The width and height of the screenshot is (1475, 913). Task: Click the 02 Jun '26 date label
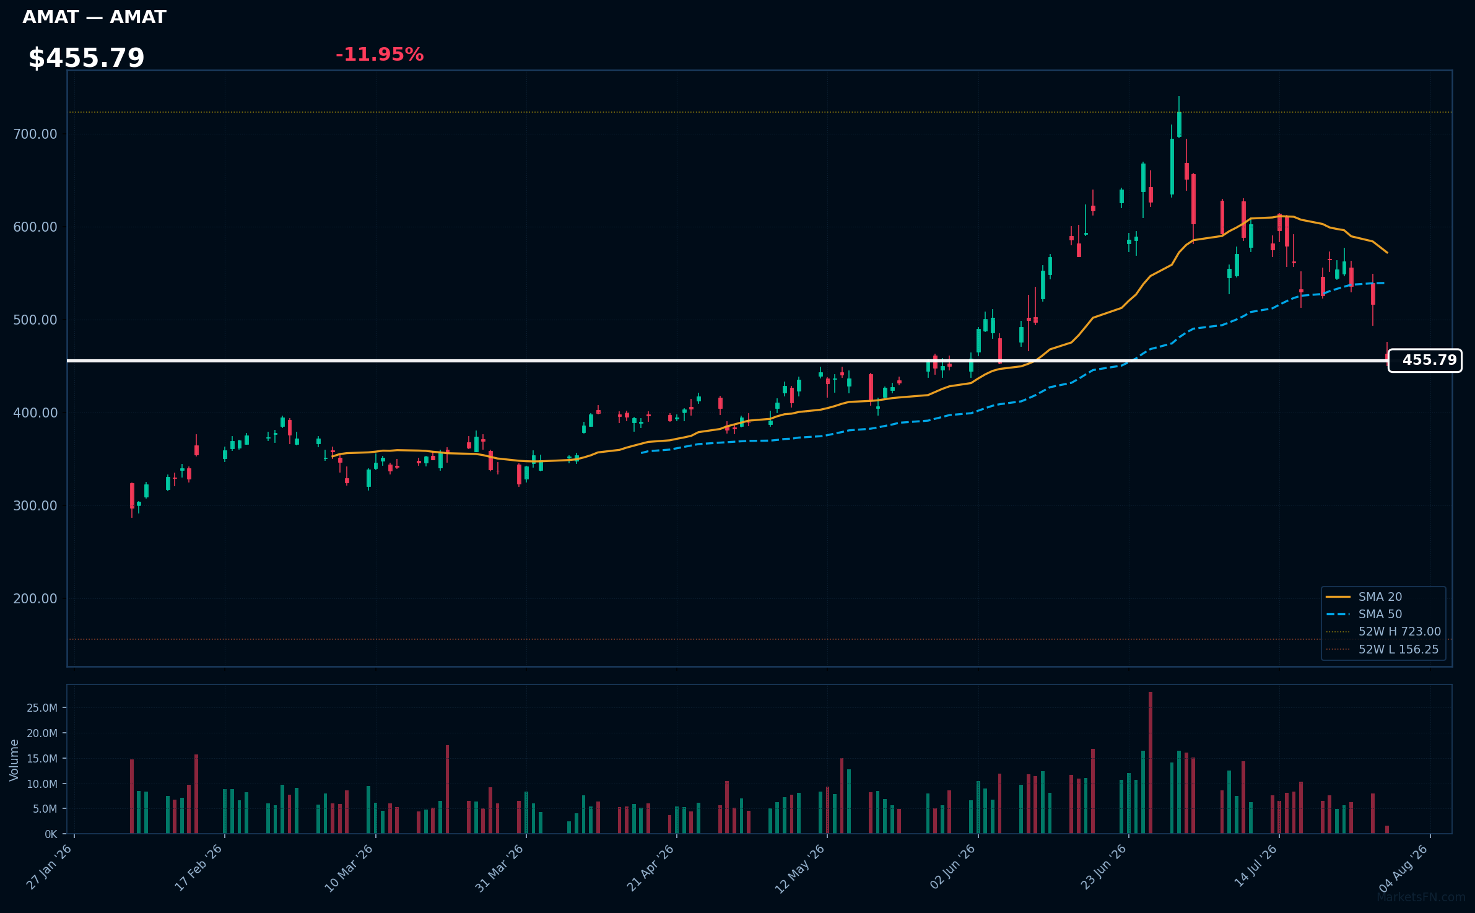(x=952, y=867)
